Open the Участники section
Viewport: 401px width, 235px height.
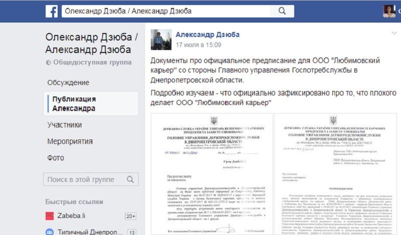point(65,125)
